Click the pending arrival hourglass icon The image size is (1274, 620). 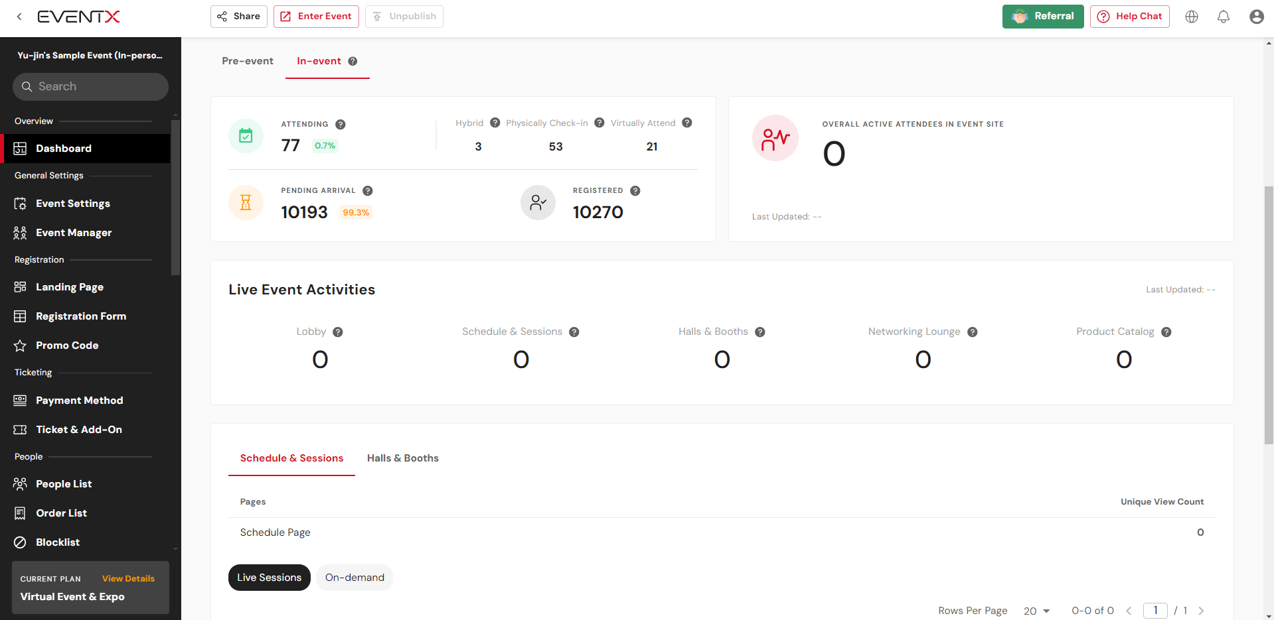coord(246,202)
